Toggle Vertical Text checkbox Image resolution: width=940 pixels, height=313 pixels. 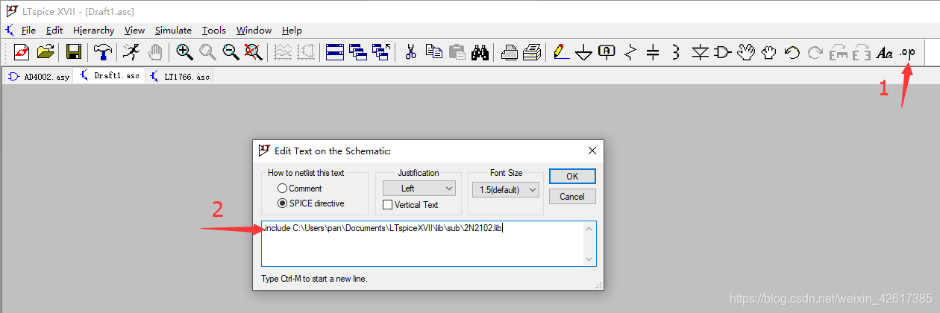410,204
